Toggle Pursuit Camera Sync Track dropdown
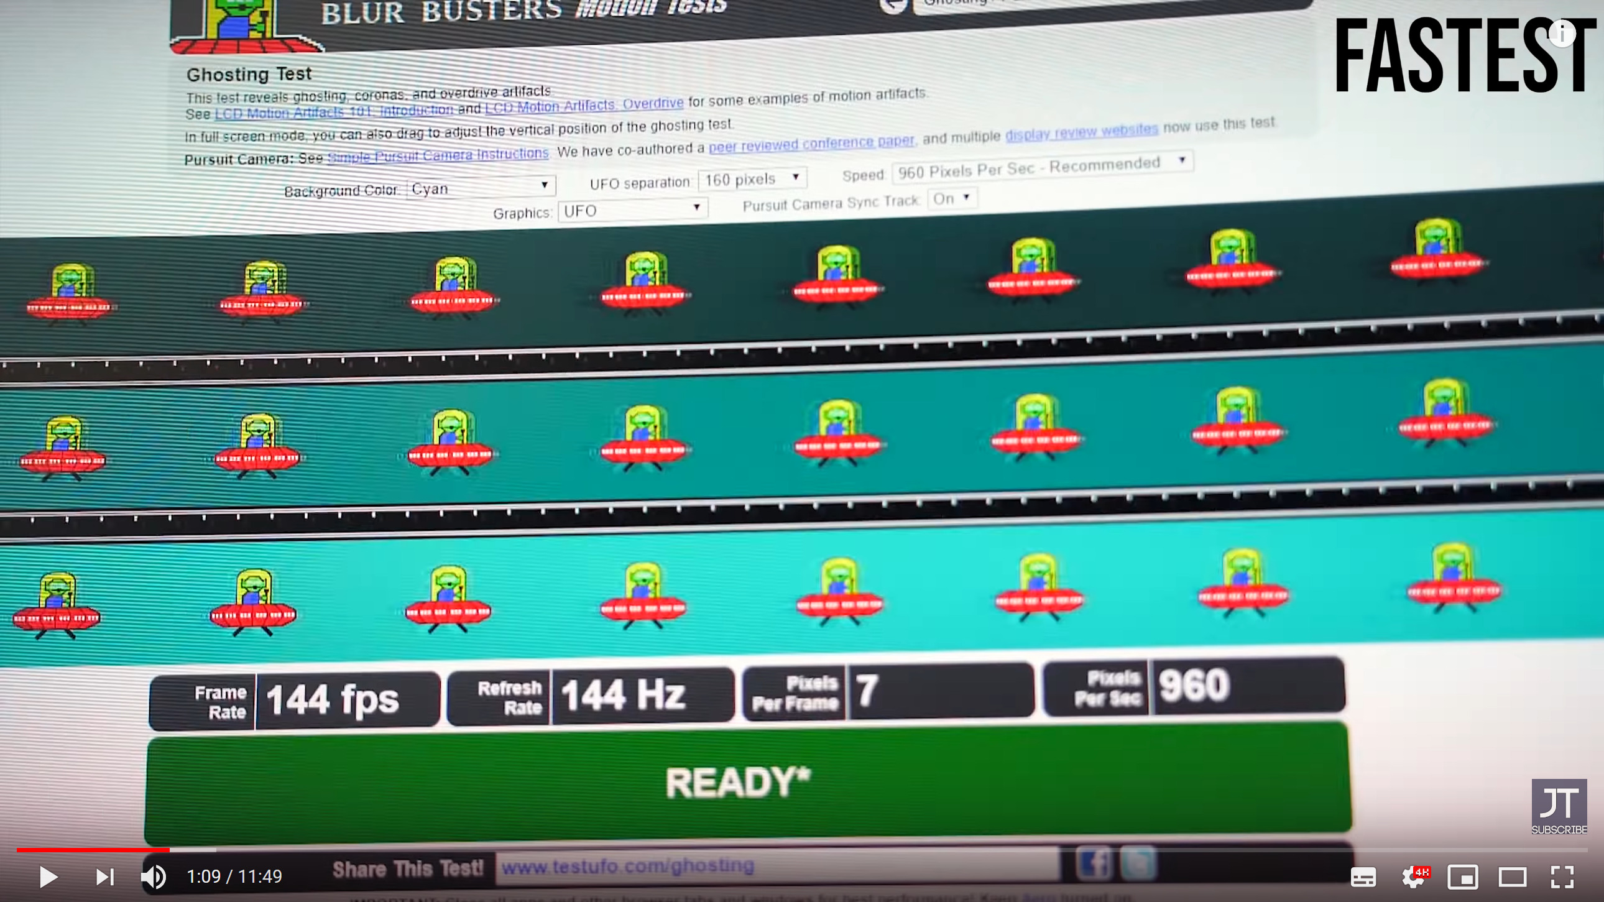This screenshot has height=902, width=1604. click(951, 198)
